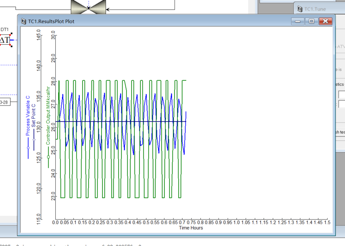
Task: Click the 0.75 time axis tick label
Action: tap(191, 222)
